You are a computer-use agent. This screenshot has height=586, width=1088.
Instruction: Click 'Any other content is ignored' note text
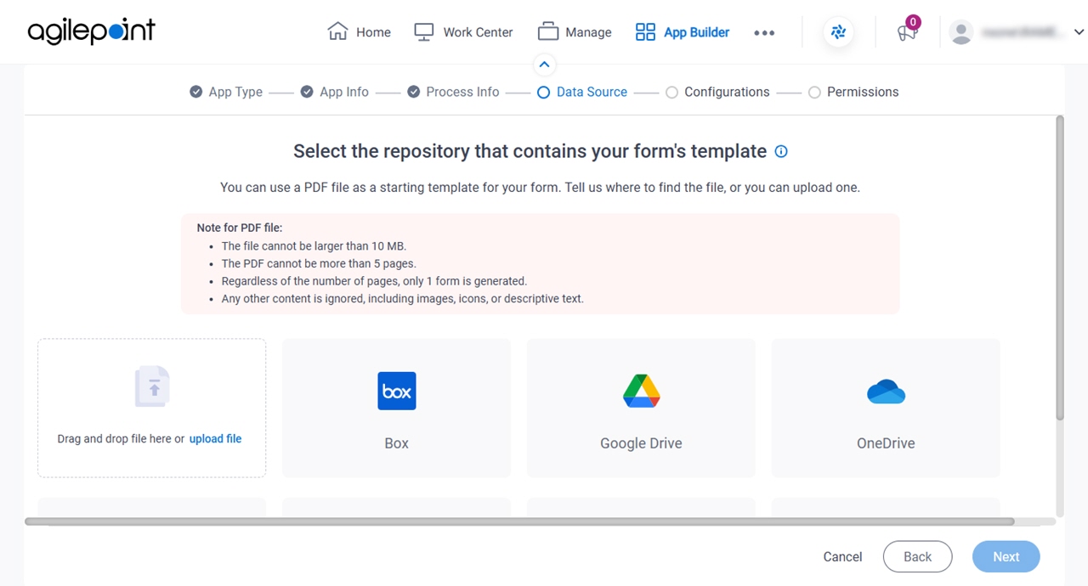(403, 299)
